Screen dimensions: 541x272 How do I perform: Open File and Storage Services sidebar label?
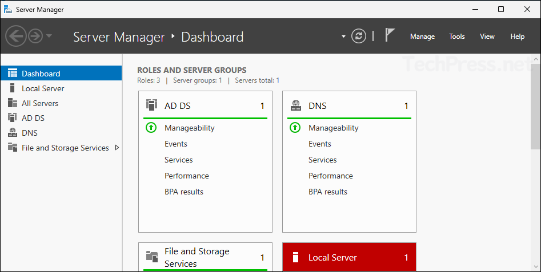[65, 148]
